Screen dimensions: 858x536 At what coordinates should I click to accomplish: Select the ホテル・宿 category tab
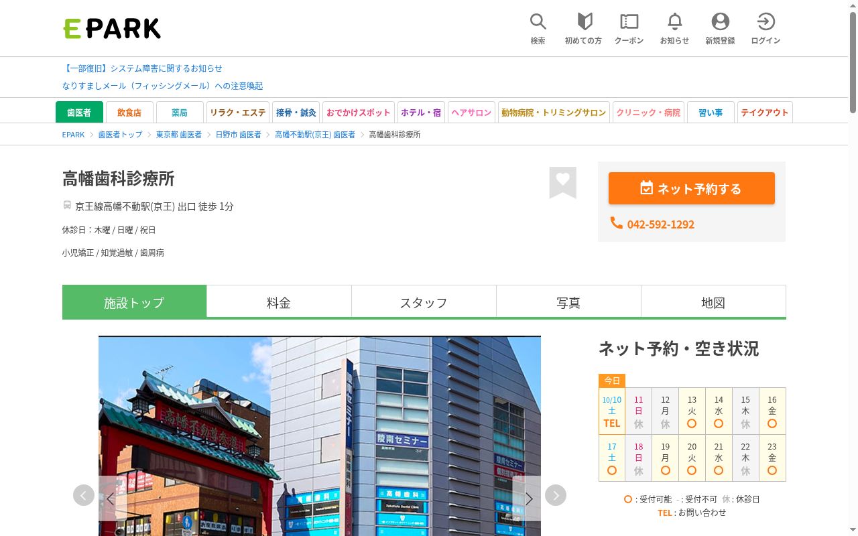[421, 113]
